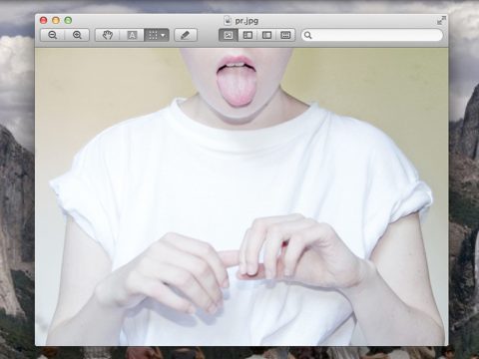This screenshot has height=359, width=479.
Task: Minimize the Preview window with yellow button
Action: (x=56, y=20)
